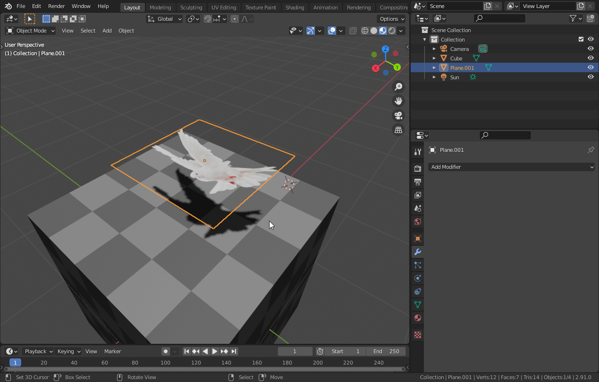Open the Material properties tab

coord(417,318)
